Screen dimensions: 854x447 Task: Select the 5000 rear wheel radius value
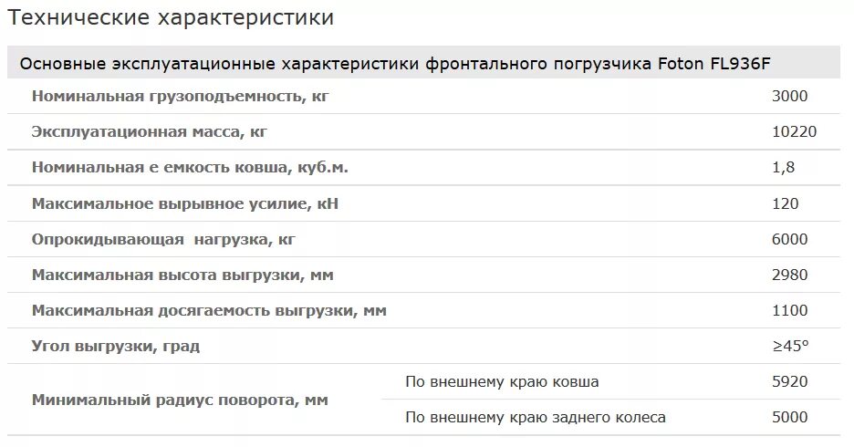pyautogui.click(x=790, y=417)
